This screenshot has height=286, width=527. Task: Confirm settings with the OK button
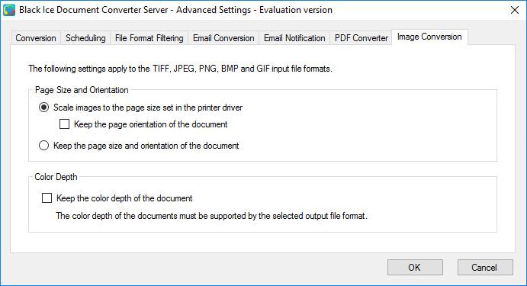tap(415, 267)
